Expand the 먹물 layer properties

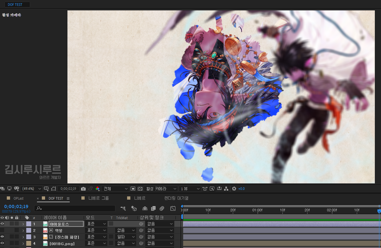coord(23,230)
